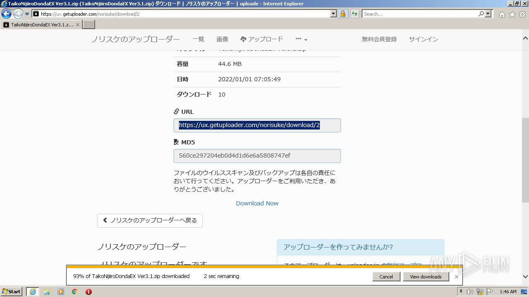Expand the search provider dropdown
Image resolution: width=529 pixels, height=297 pixels.
(x=488, y=14)
